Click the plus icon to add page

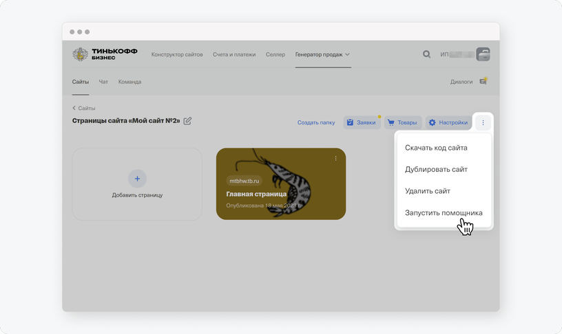pyautogui.click(x=137, y=179)
